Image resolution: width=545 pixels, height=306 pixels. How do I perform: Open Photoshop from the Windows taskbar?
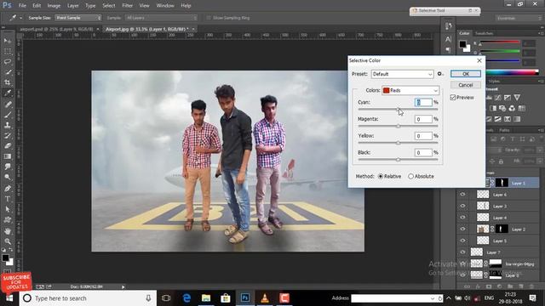(x=245, y=298)
